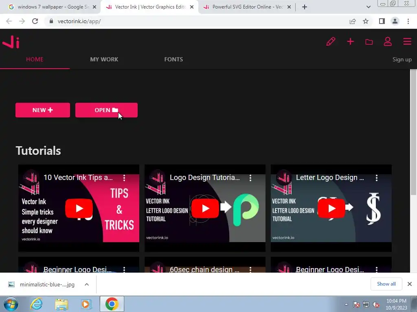Open Chrome three-dot menu
Screen dimensions: 417x312
408,21
